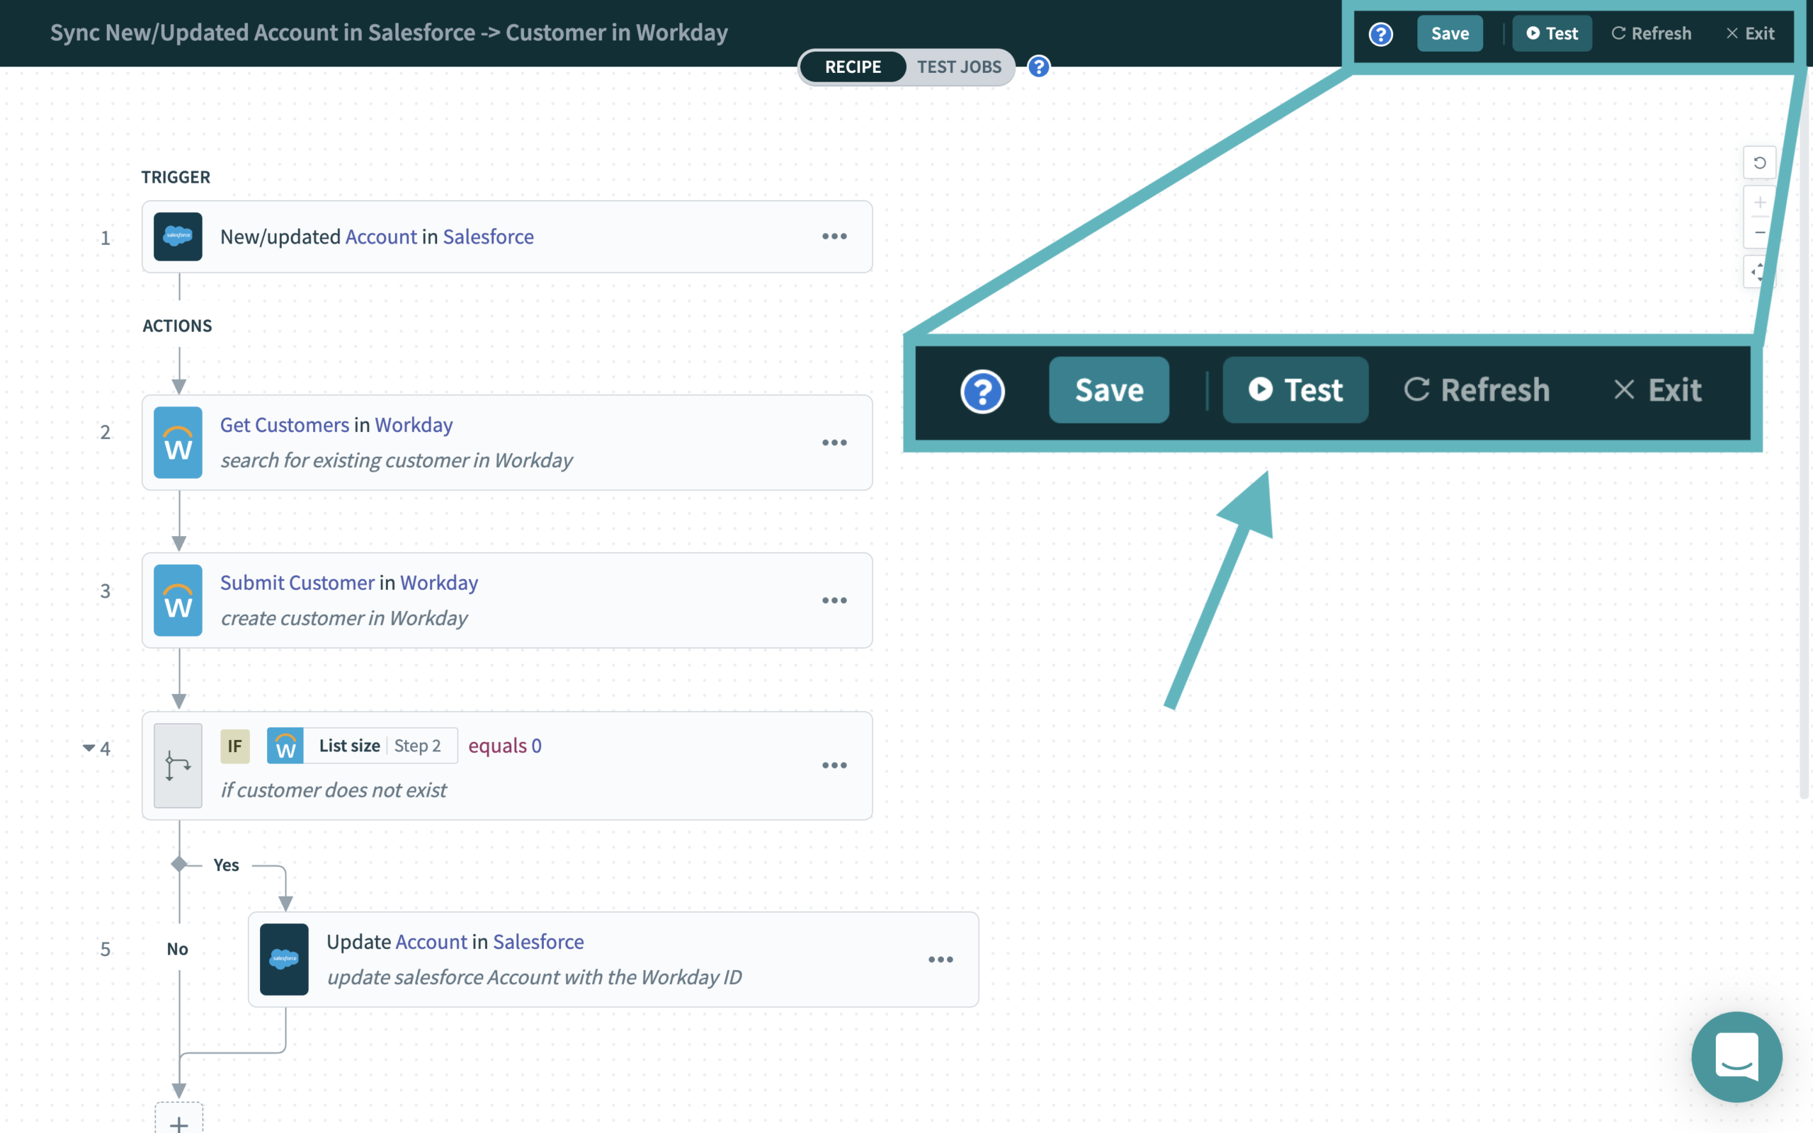Click step number 2 beside Get Customers

(x=105, y=433)
